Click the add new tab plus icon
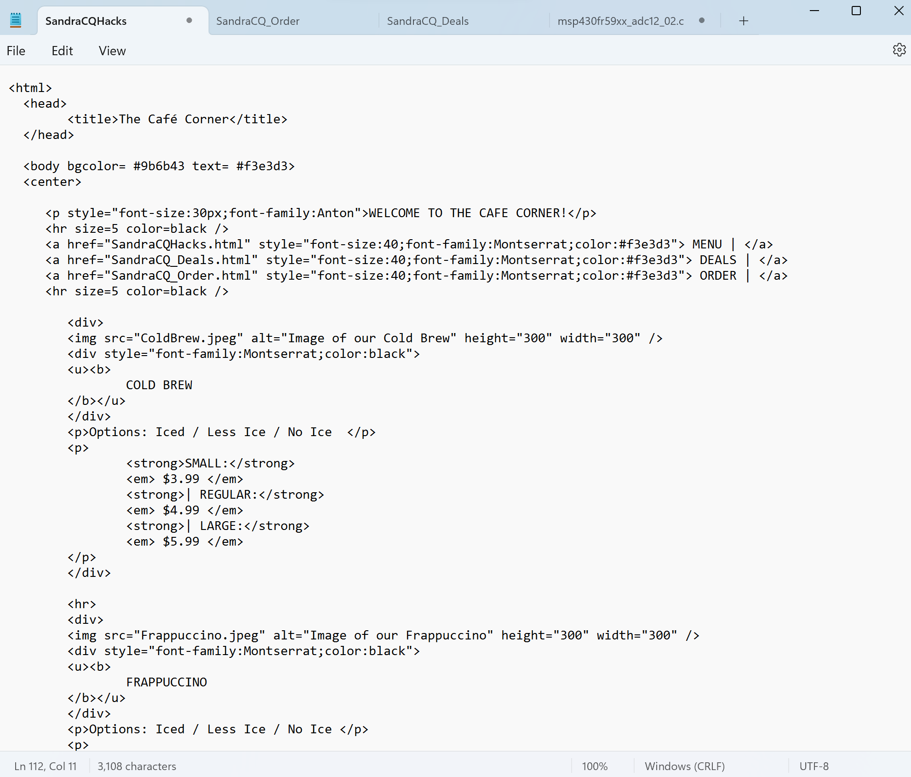 coord(744,21)
